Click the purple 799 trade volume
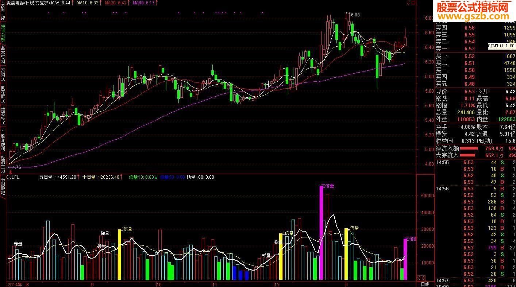 [x=492, y=248]
